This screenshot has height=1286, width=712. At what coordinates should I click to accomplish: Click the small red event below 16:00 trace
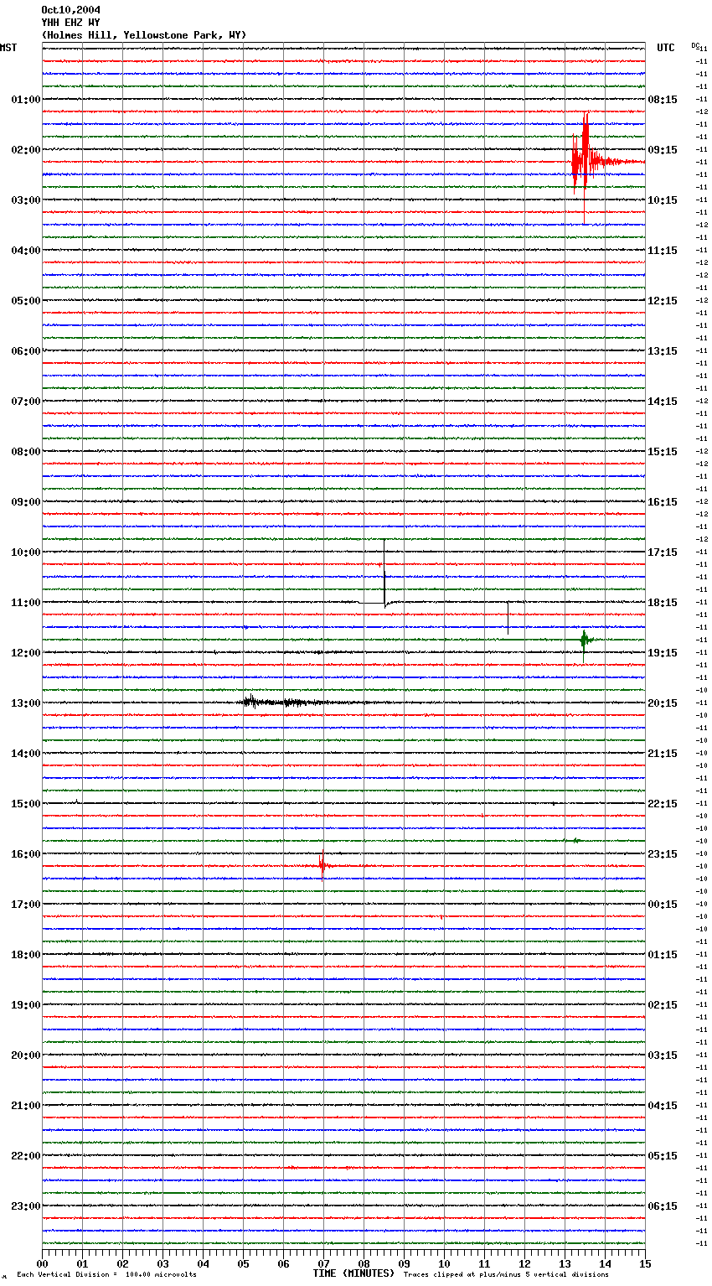click(322, 865)
